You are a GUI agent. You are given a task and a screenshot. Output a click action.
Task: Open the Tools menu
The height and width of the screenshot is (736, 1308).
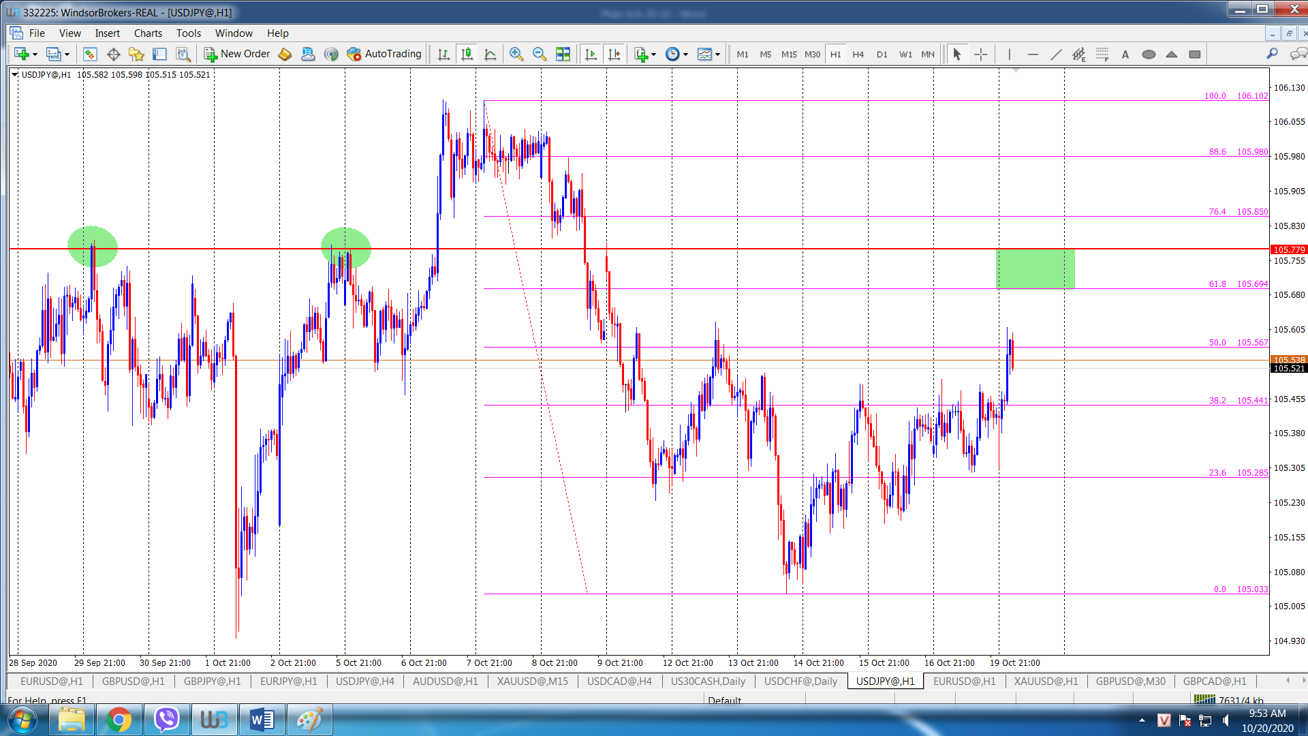tap(189, 33)
